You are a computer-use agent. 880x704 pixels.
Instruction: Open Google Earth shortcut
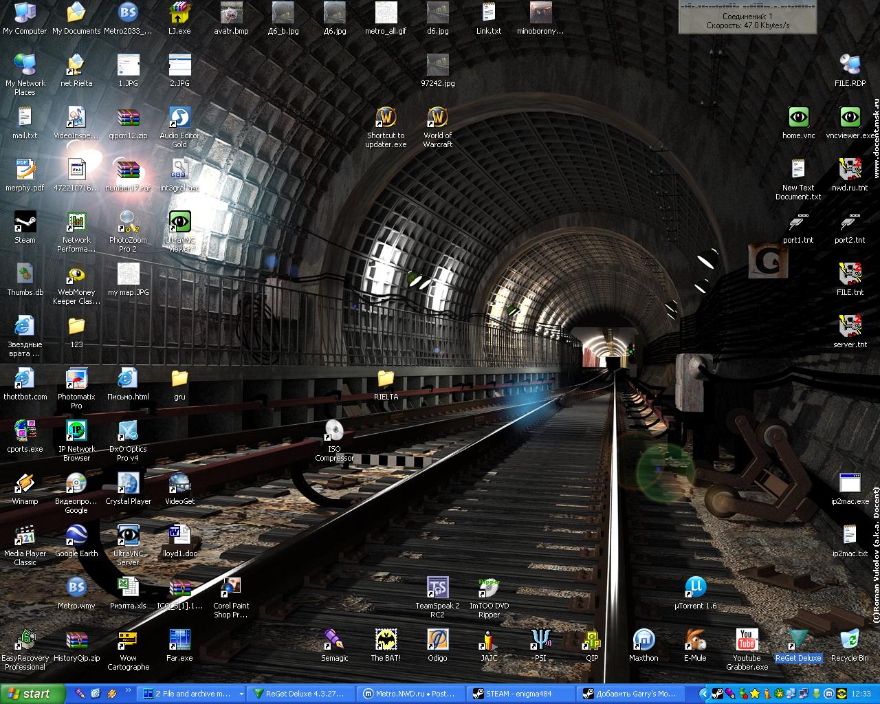pos(76,539)
